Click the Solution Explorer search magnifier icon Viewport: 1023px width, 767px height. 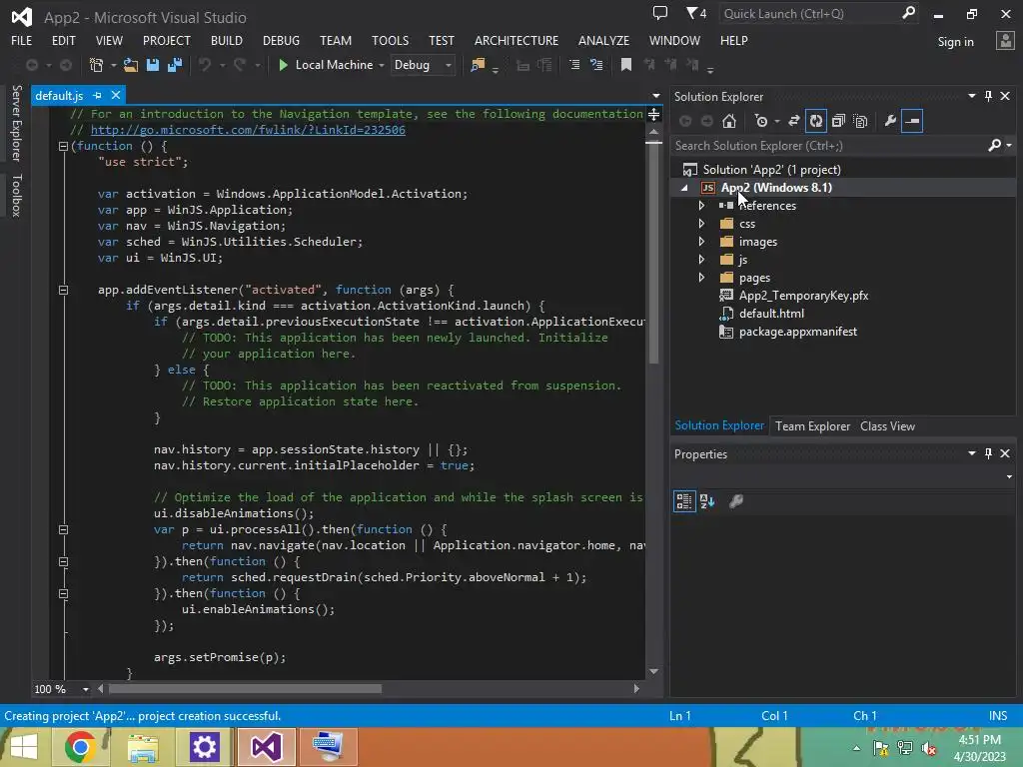tap(994, 145)
